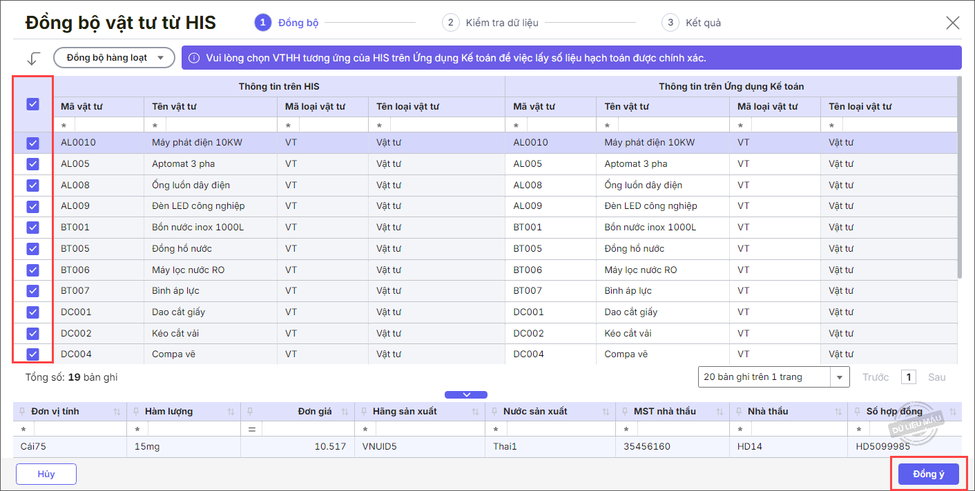Viewport: 975px width, 491px height.
Task: Click the pin icon on Đơn giá column
Action: pyautogui.click(x=251, y=412)
